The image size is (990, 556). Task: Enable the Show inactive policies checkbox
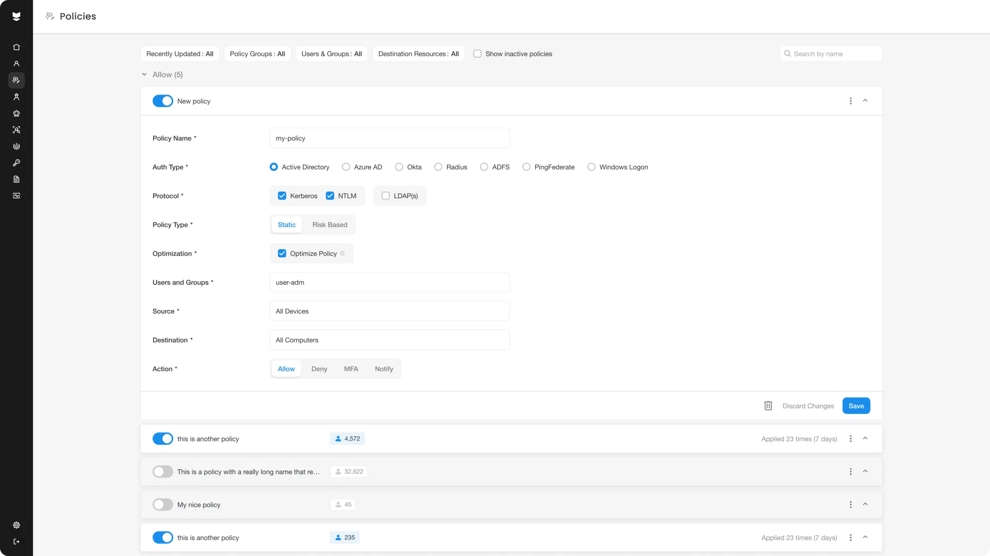pyautogui.click(x=478, y=54)
